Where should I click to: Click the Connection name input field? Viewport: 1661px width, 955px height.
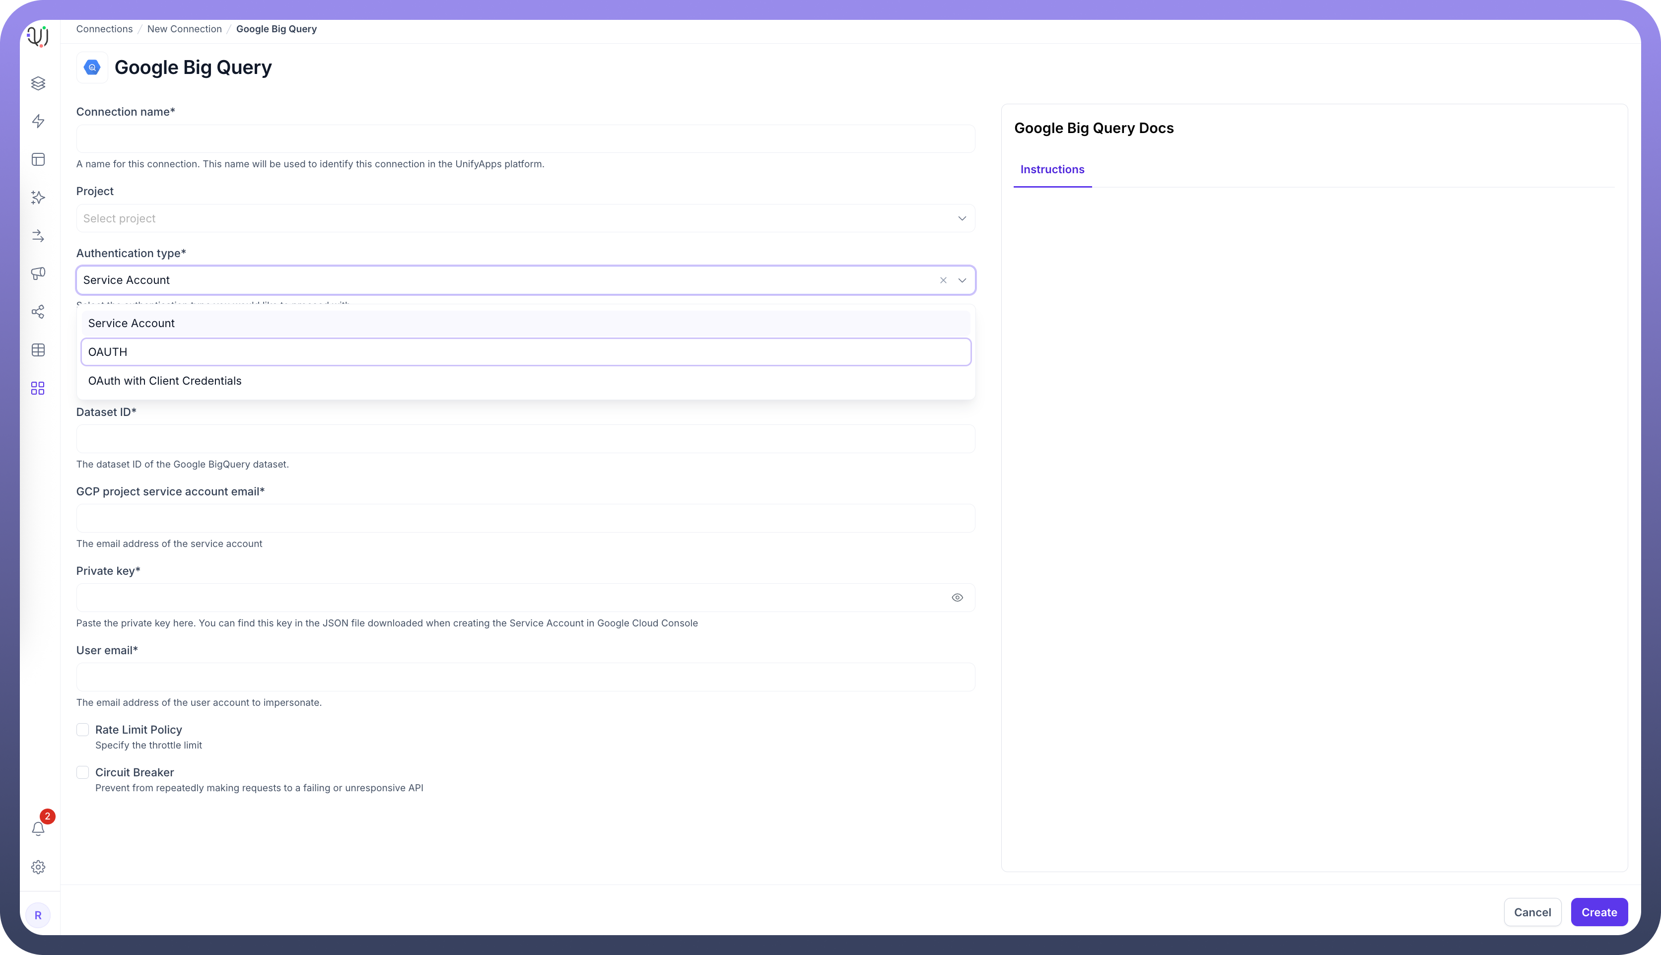(x=525, y=139)
